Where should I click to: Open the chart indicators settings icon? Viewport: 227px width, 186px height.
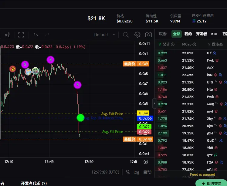point(7,35)
